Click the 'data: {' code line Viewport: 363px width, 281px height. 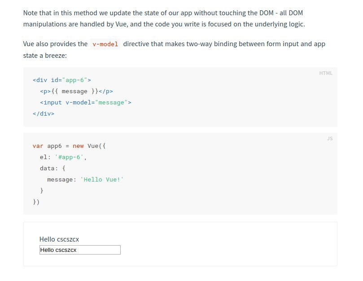pyautogui.click(x=52, y=168)
